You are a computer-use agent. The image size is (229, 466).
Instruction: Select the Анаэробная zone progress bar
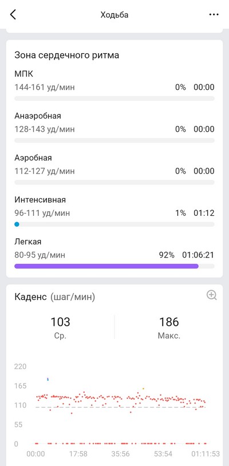(x=114, y=140)
